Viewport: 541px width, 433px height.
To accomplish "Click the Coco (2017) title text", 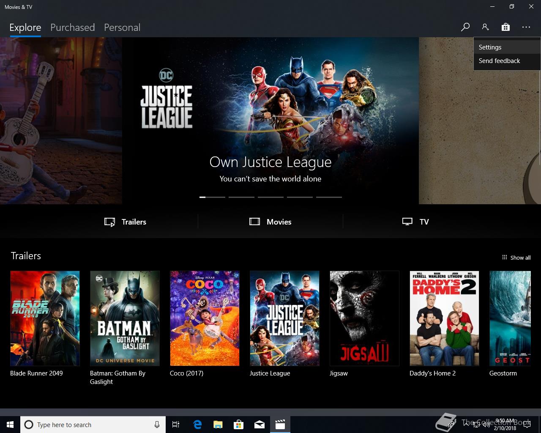I will tap(186, 373).
